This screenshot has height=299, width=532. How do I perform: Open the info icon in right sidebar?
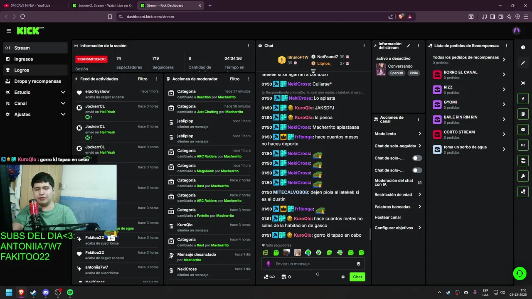click(x=523, y=47)
